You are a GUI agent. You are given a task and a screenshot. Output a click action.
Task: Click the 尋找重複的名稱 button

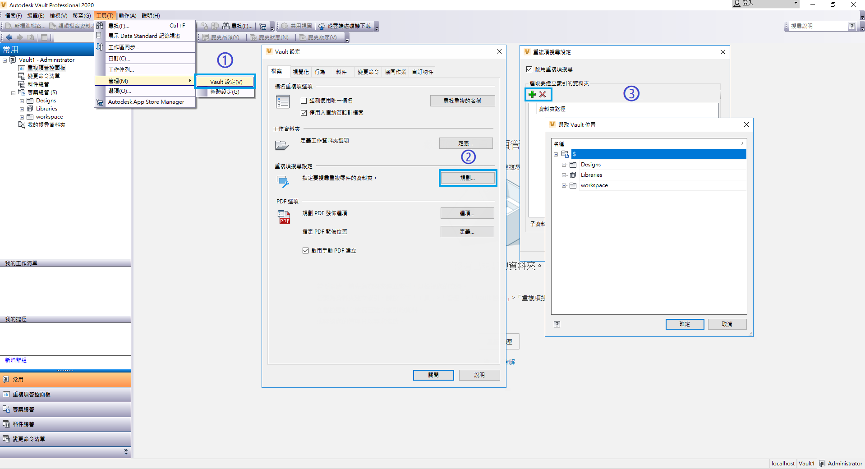tap(462, 101)
